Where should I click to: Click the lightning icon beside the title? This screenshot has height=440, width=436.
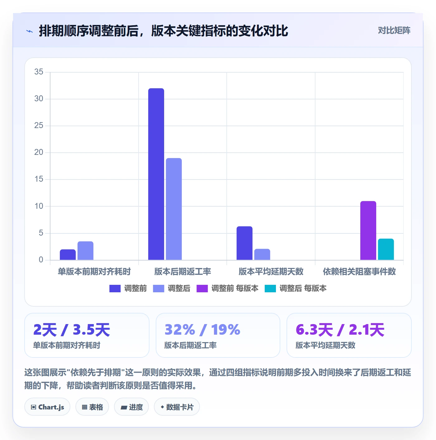pyautogui.click(x=30, y=31)
